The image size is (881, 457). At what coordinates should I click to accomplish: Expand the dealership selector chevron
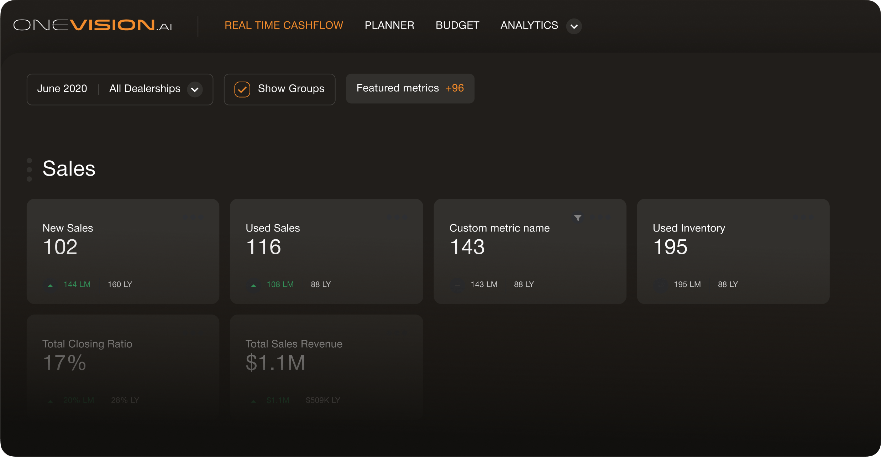point(194,90)
